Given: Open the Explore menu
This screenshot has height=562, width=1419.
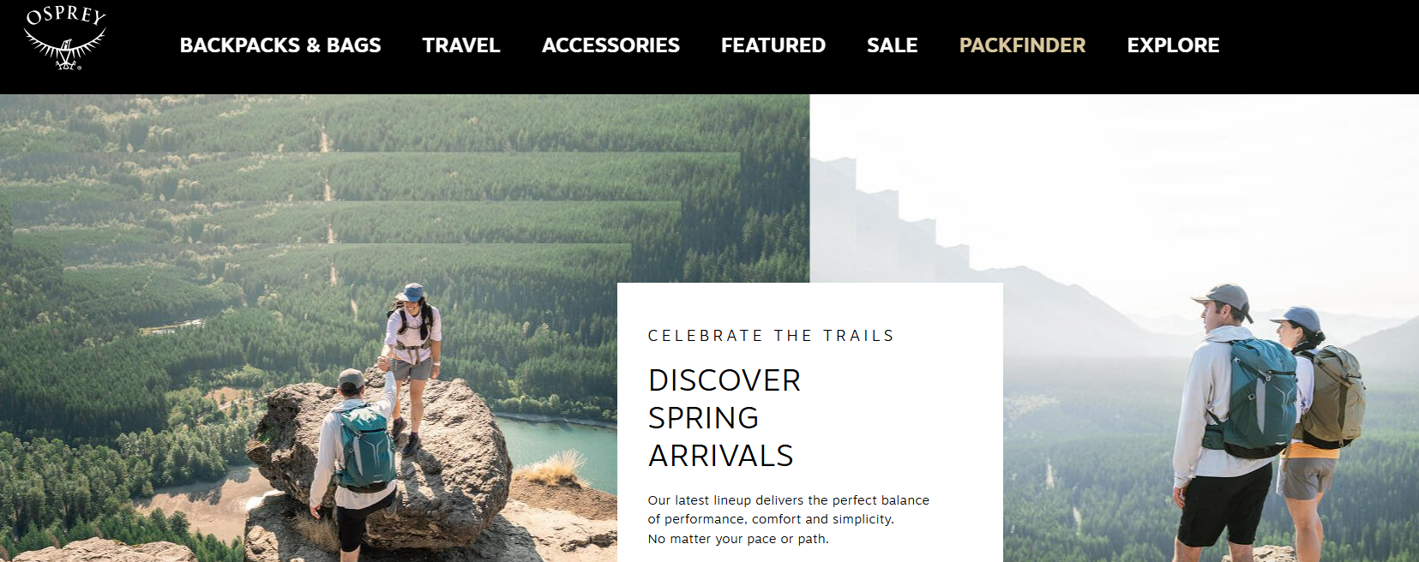Looking at the screenshot, I should click(1173, 45).
